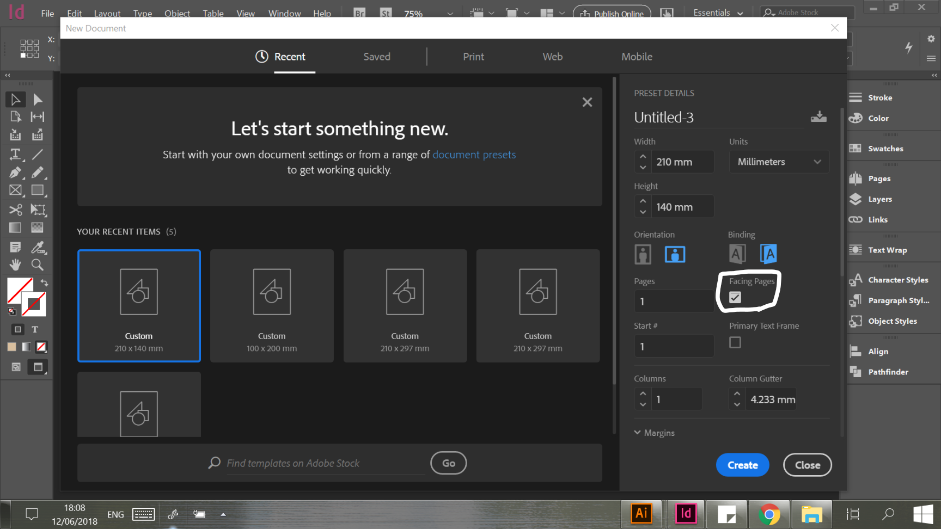Open the Window menu
Screen dimensions: 941x529
point(285,14)
